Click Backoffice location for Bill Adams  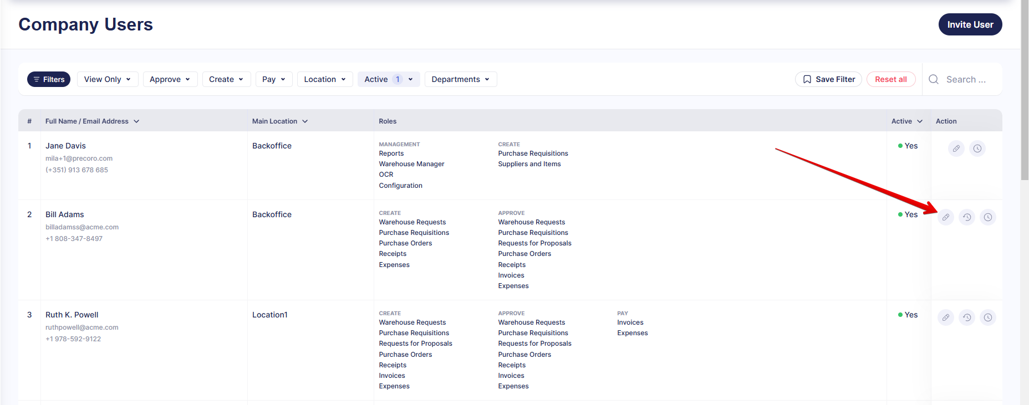[272, 214]
